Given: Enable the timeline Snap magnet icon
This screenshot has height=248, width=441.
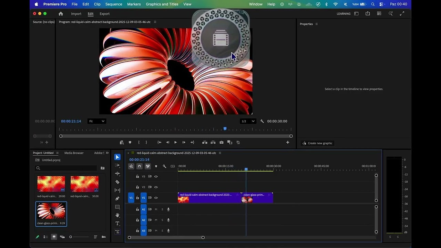Looking at the screenshot, I should point(139,166).
